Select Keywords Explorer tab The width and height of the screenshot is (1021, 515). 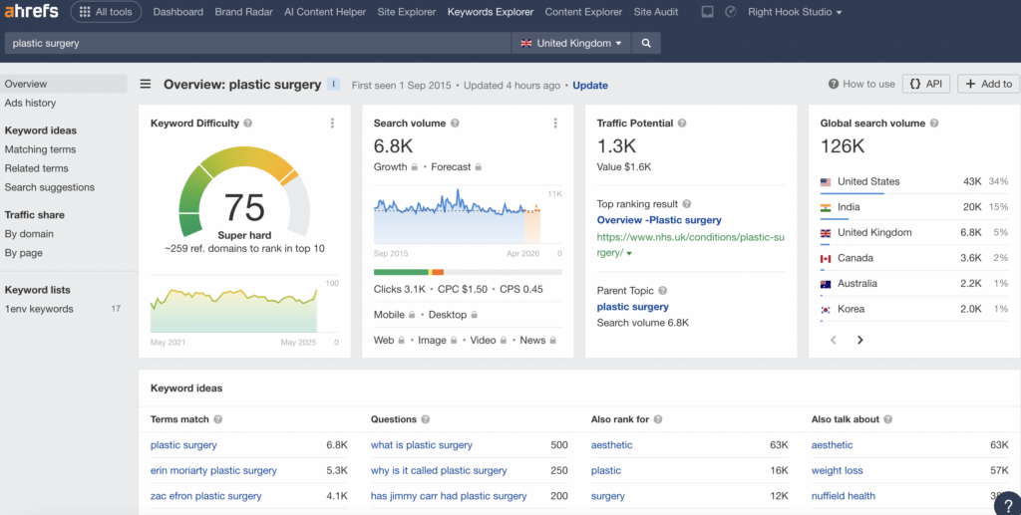point(491,12)
